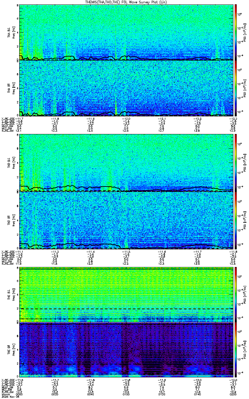Click the THD B-perpendicular spectrogram panel
Screen dimensions: 249x399
(126, 163)
